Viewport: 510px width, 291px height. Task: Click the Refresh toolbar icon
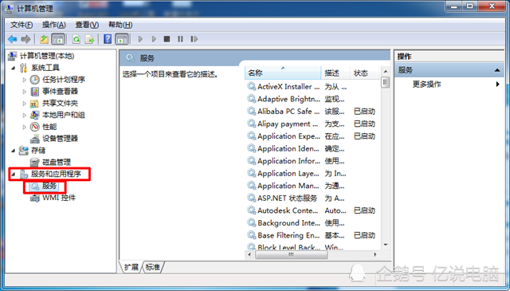tap(76, 39)
